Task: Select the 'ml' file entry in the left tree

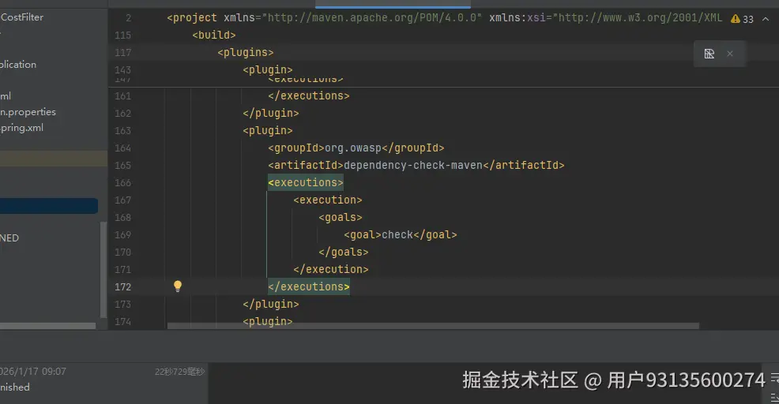Action: [6, 95]
